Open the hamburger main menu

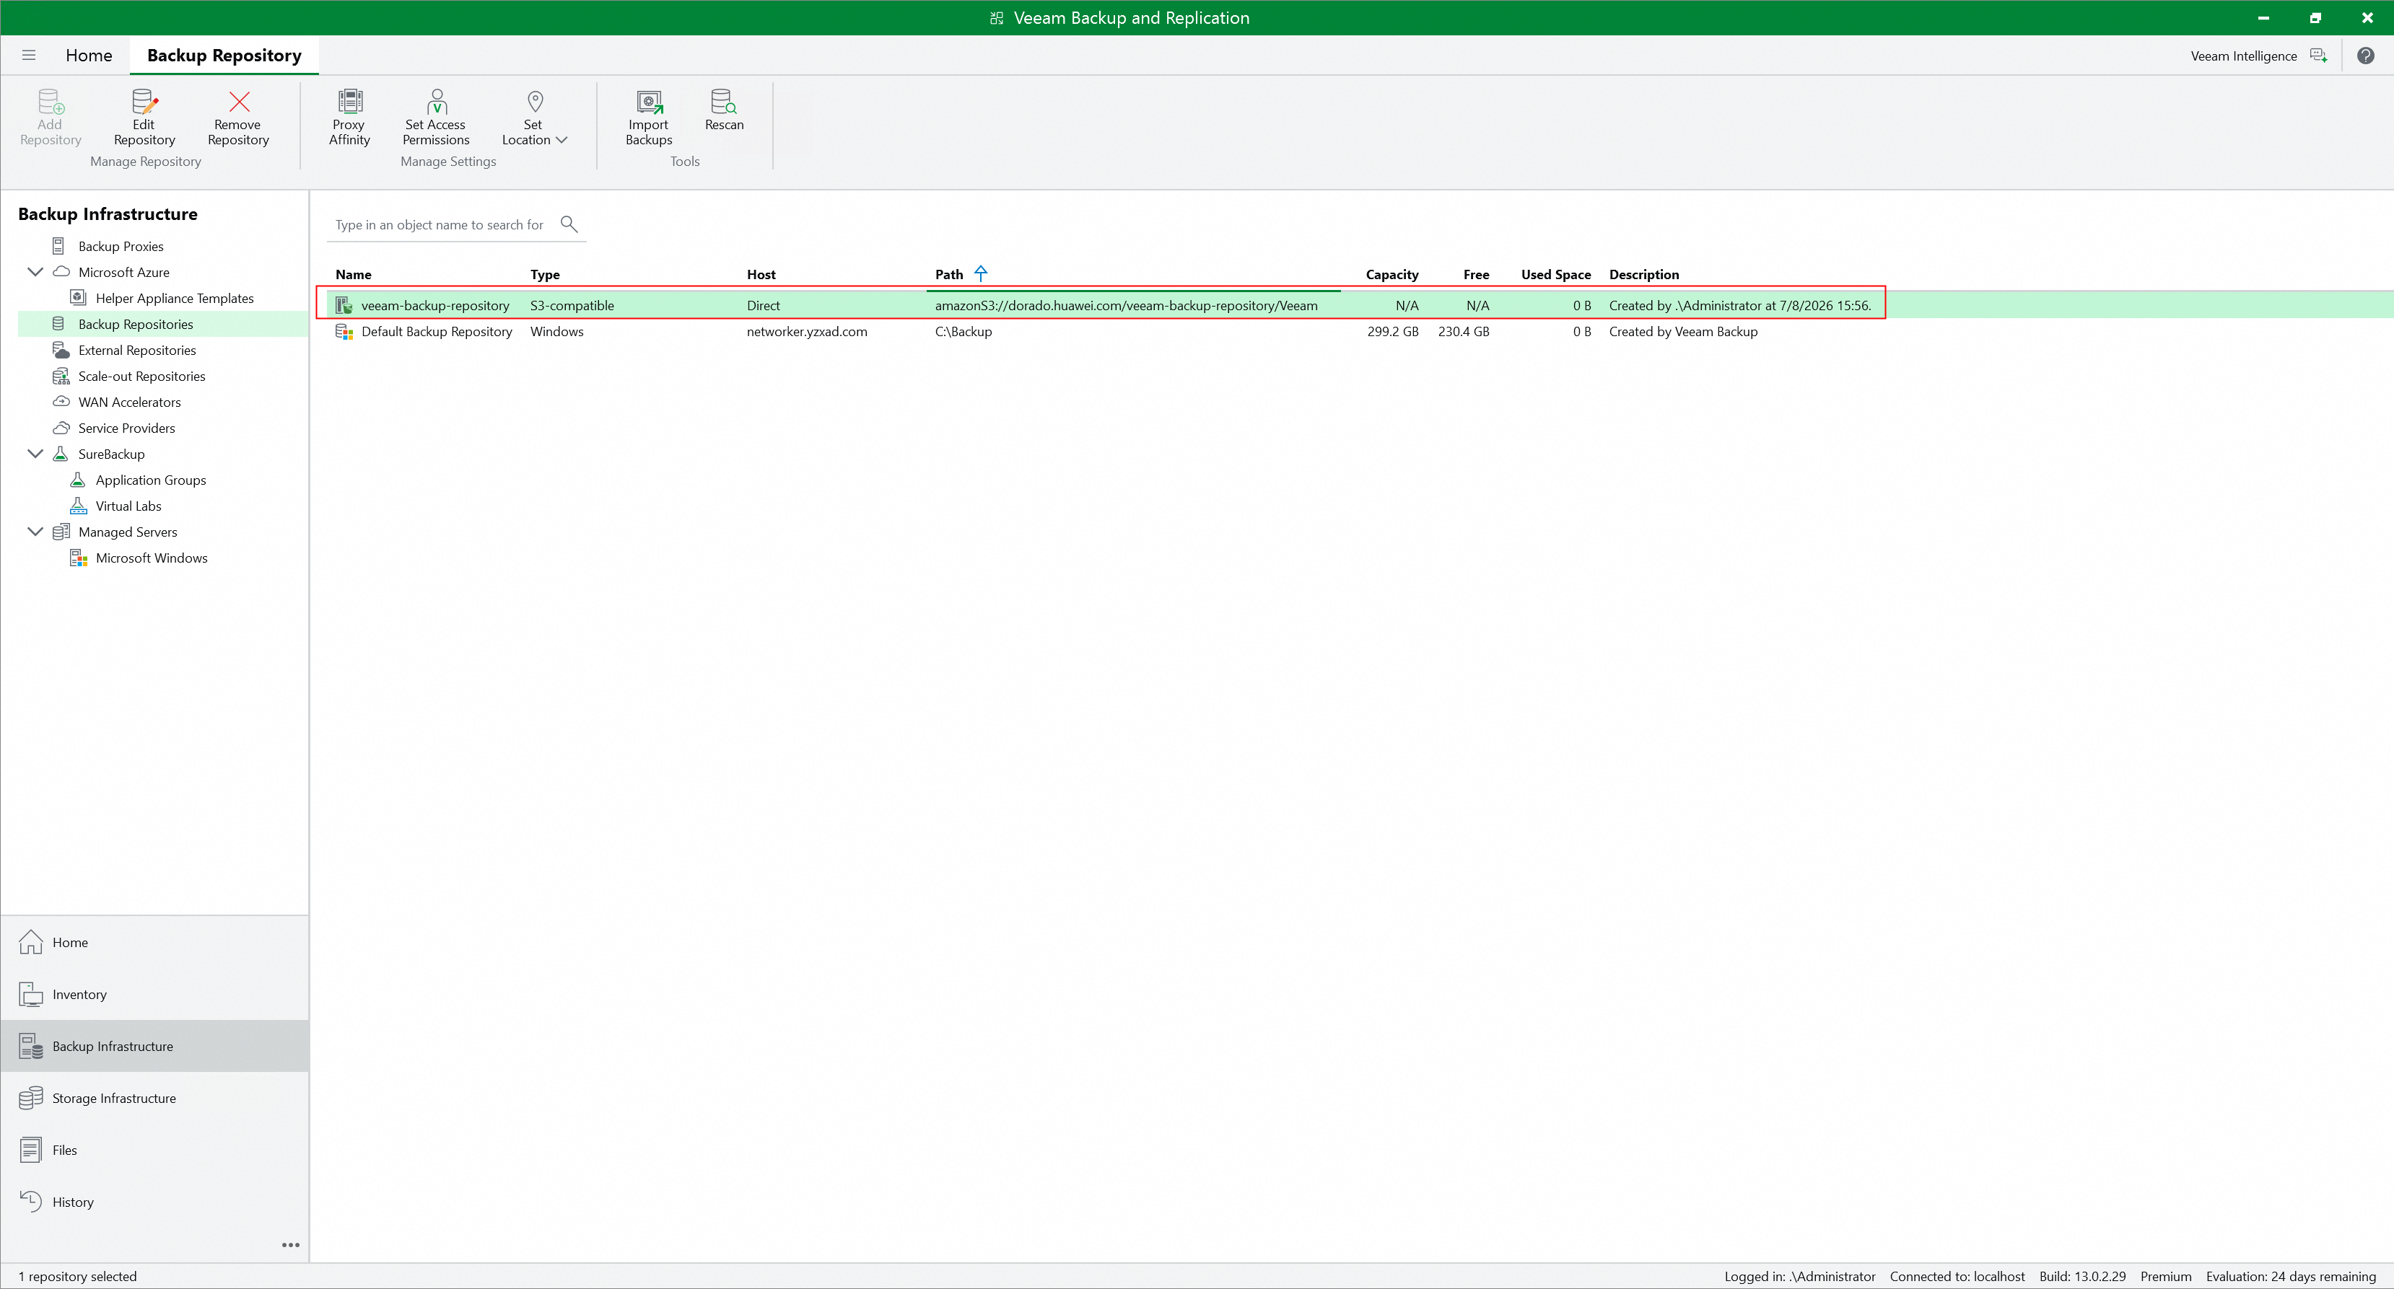pyautogui.click(x=29, y=55)
